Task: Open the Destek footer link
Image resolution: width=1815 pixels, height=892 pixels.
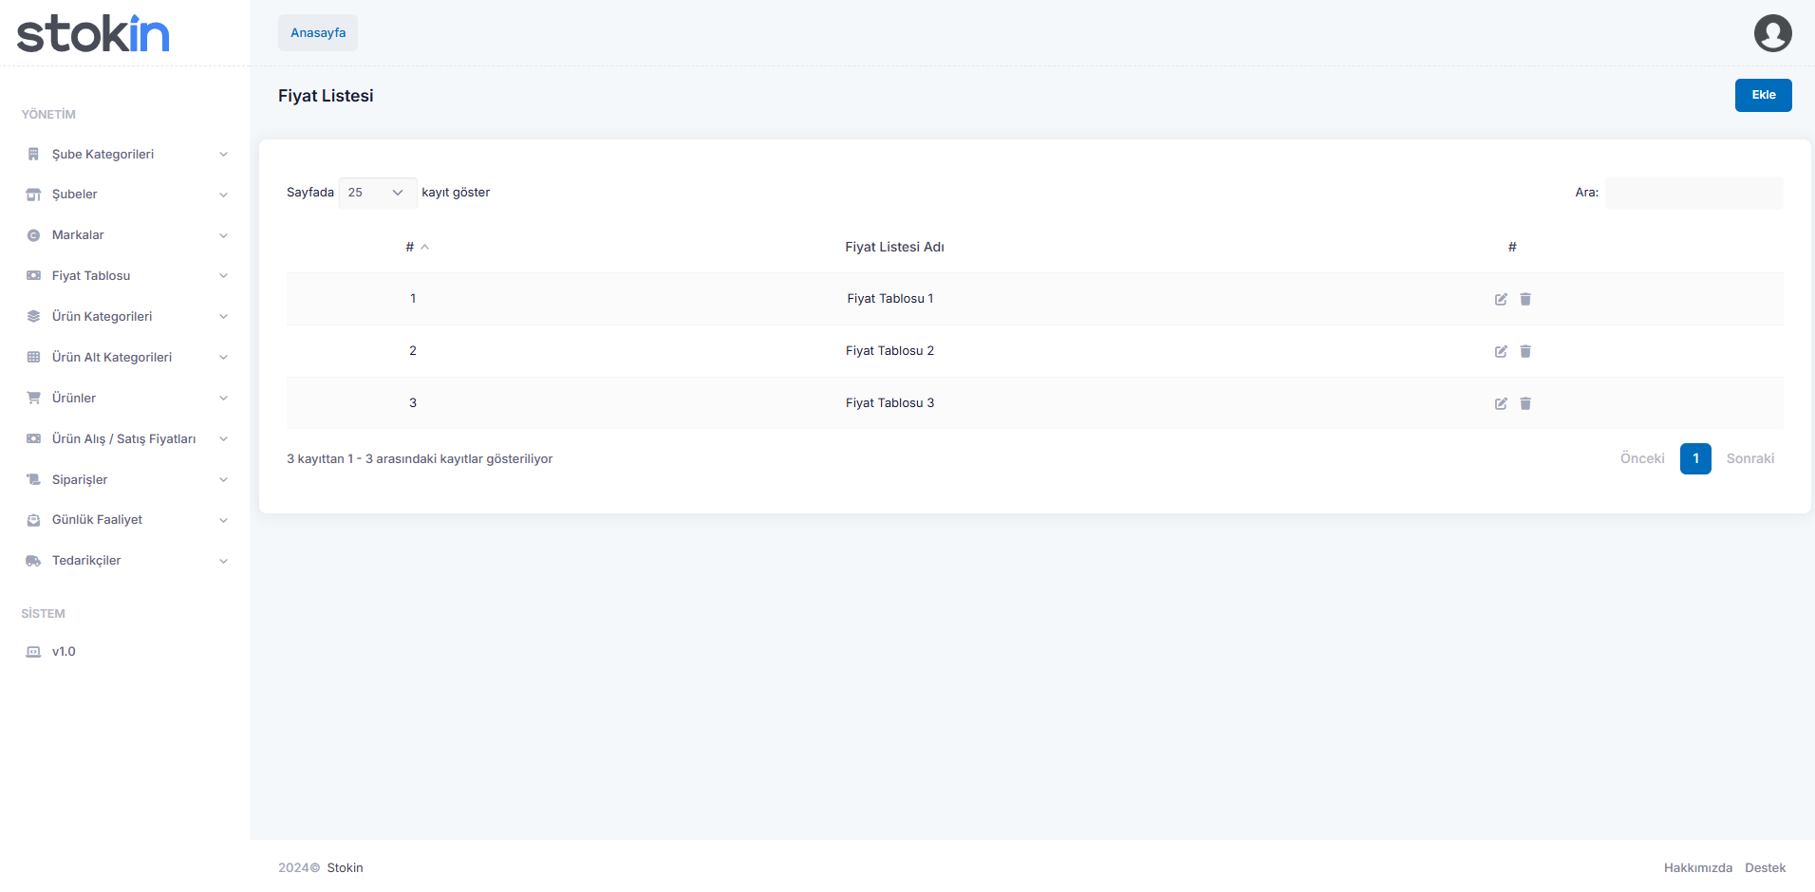Action: [1765, 867]
